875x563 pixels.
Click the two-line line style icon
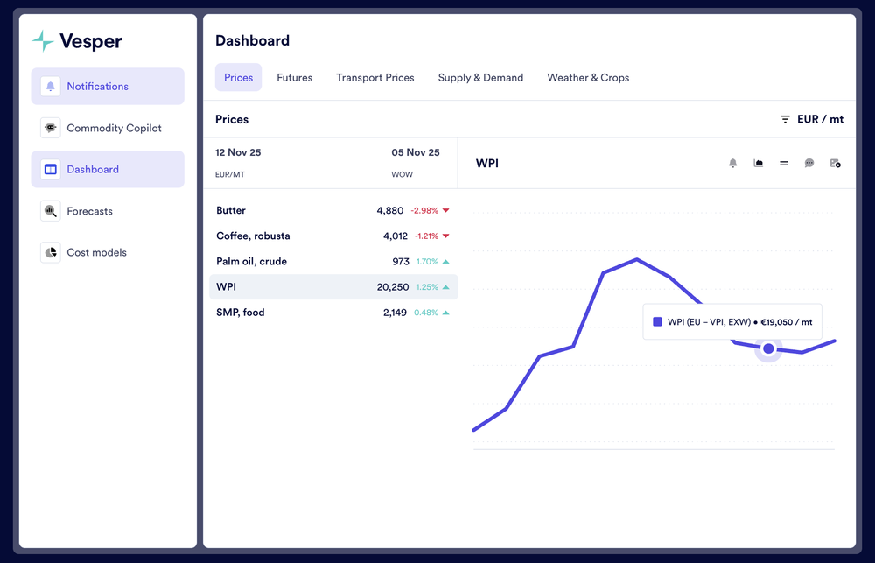coord(784,163)
